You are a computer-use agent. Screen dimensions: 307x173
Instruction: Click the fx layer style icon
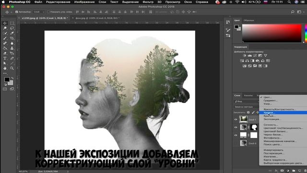point(276,171)
